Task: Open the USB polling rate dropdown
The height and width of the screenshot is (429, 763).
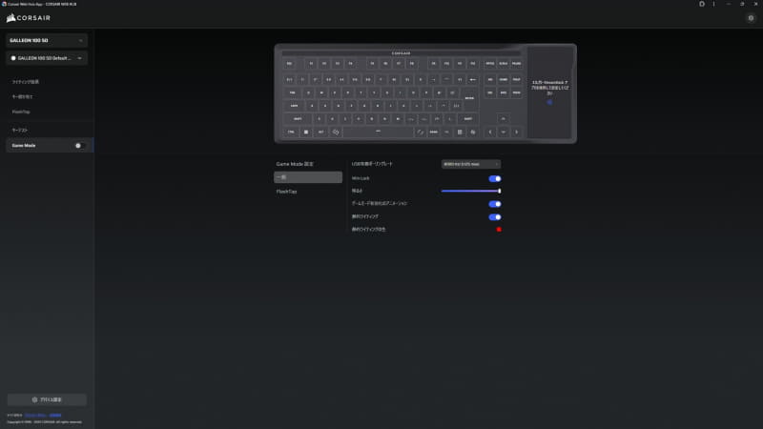Action: coord(470,164)
